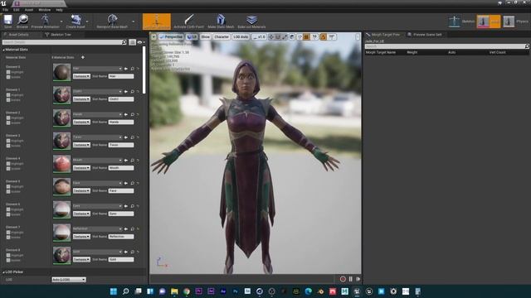
Task: Open the LOD Auto picker dropdown
Action: 69,280
